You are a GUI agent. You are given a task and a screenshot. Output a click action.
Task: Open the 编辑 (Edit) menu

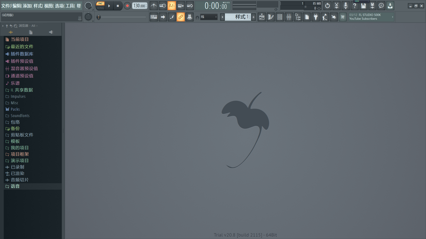[17, 6]
